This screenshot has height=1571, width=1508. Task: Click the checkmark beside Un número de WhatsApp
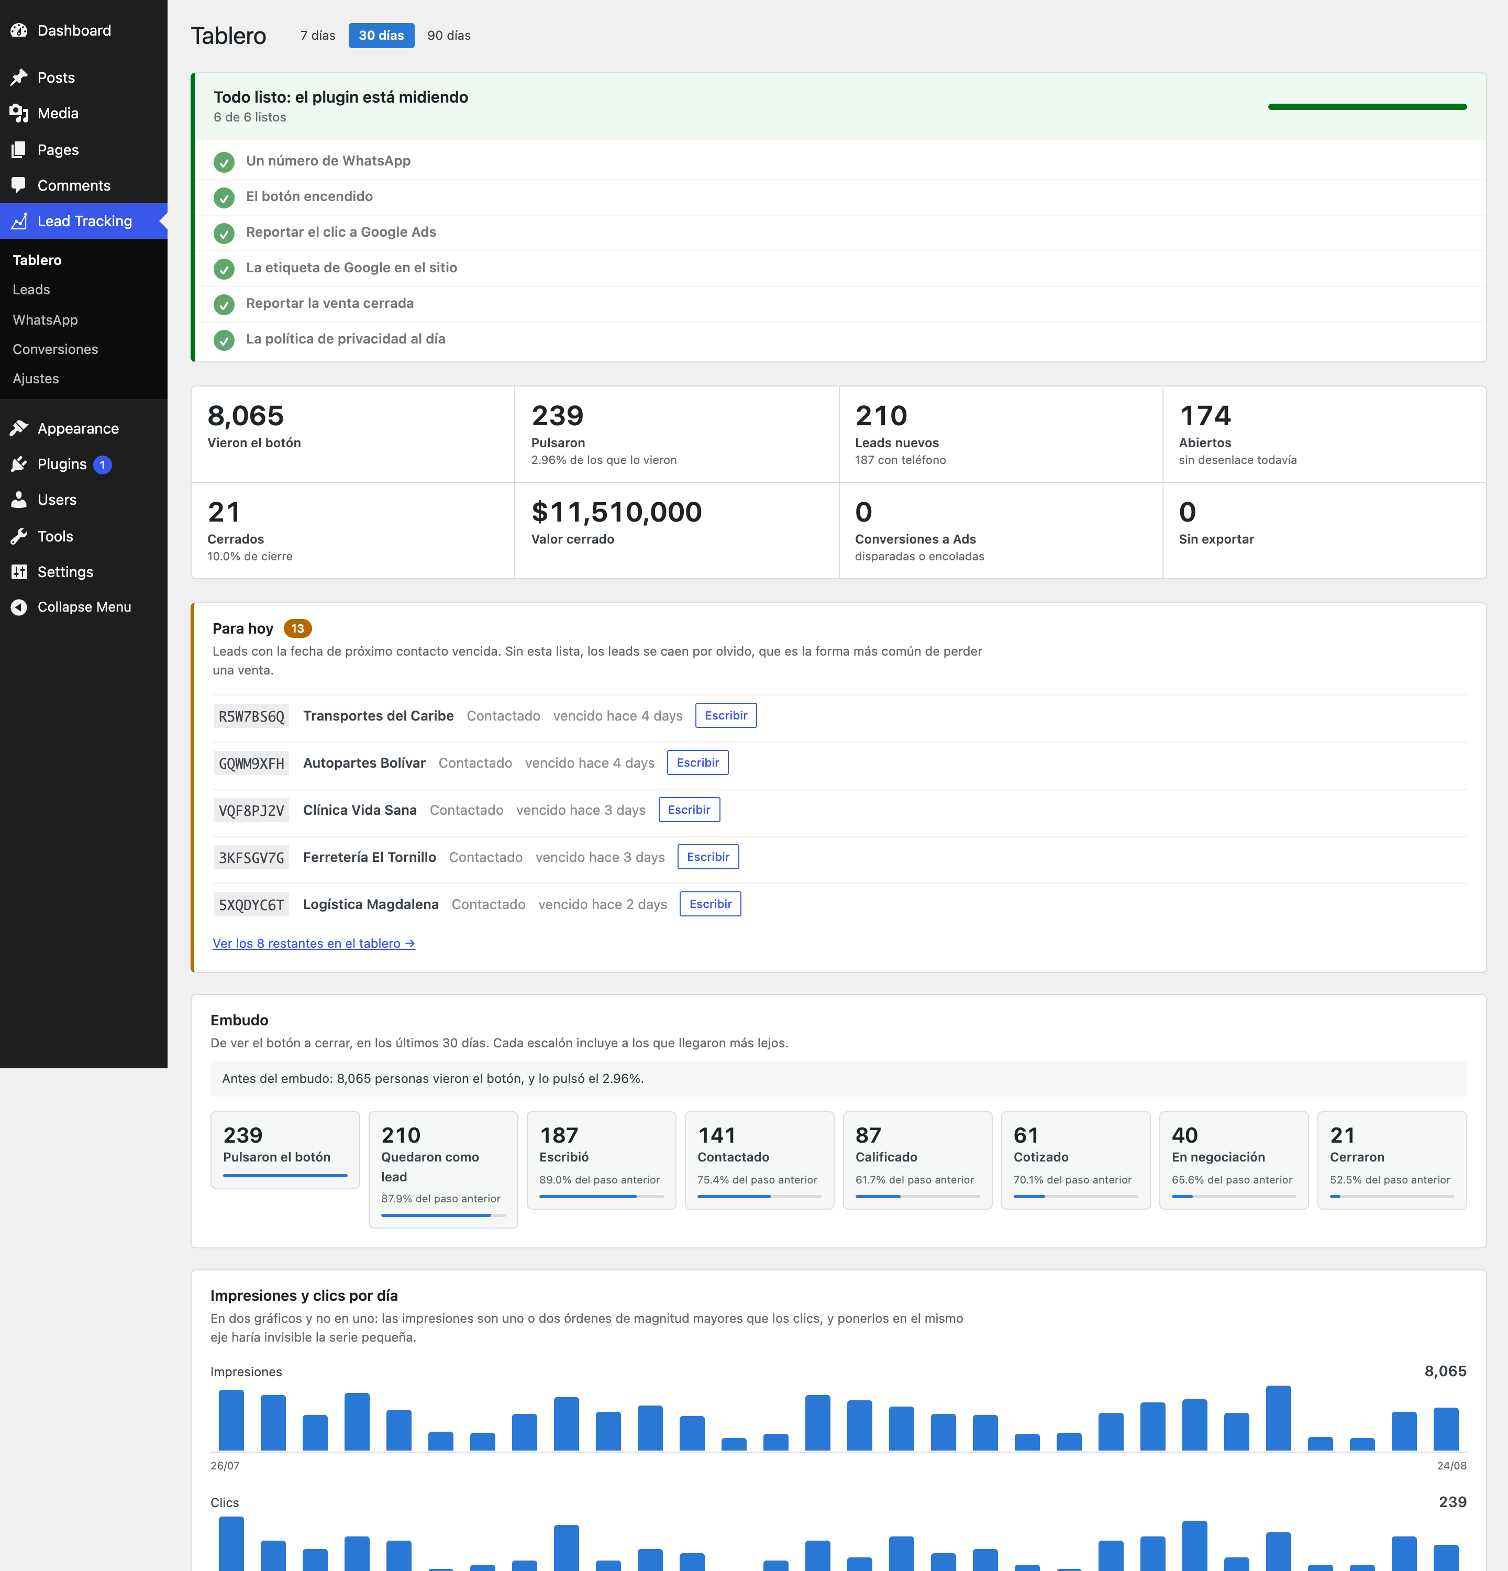[x=224, y=162]
